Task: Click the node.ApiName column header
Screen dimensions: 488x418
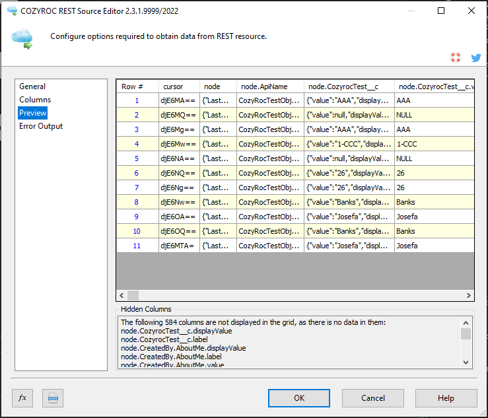Action: point(264,87)
